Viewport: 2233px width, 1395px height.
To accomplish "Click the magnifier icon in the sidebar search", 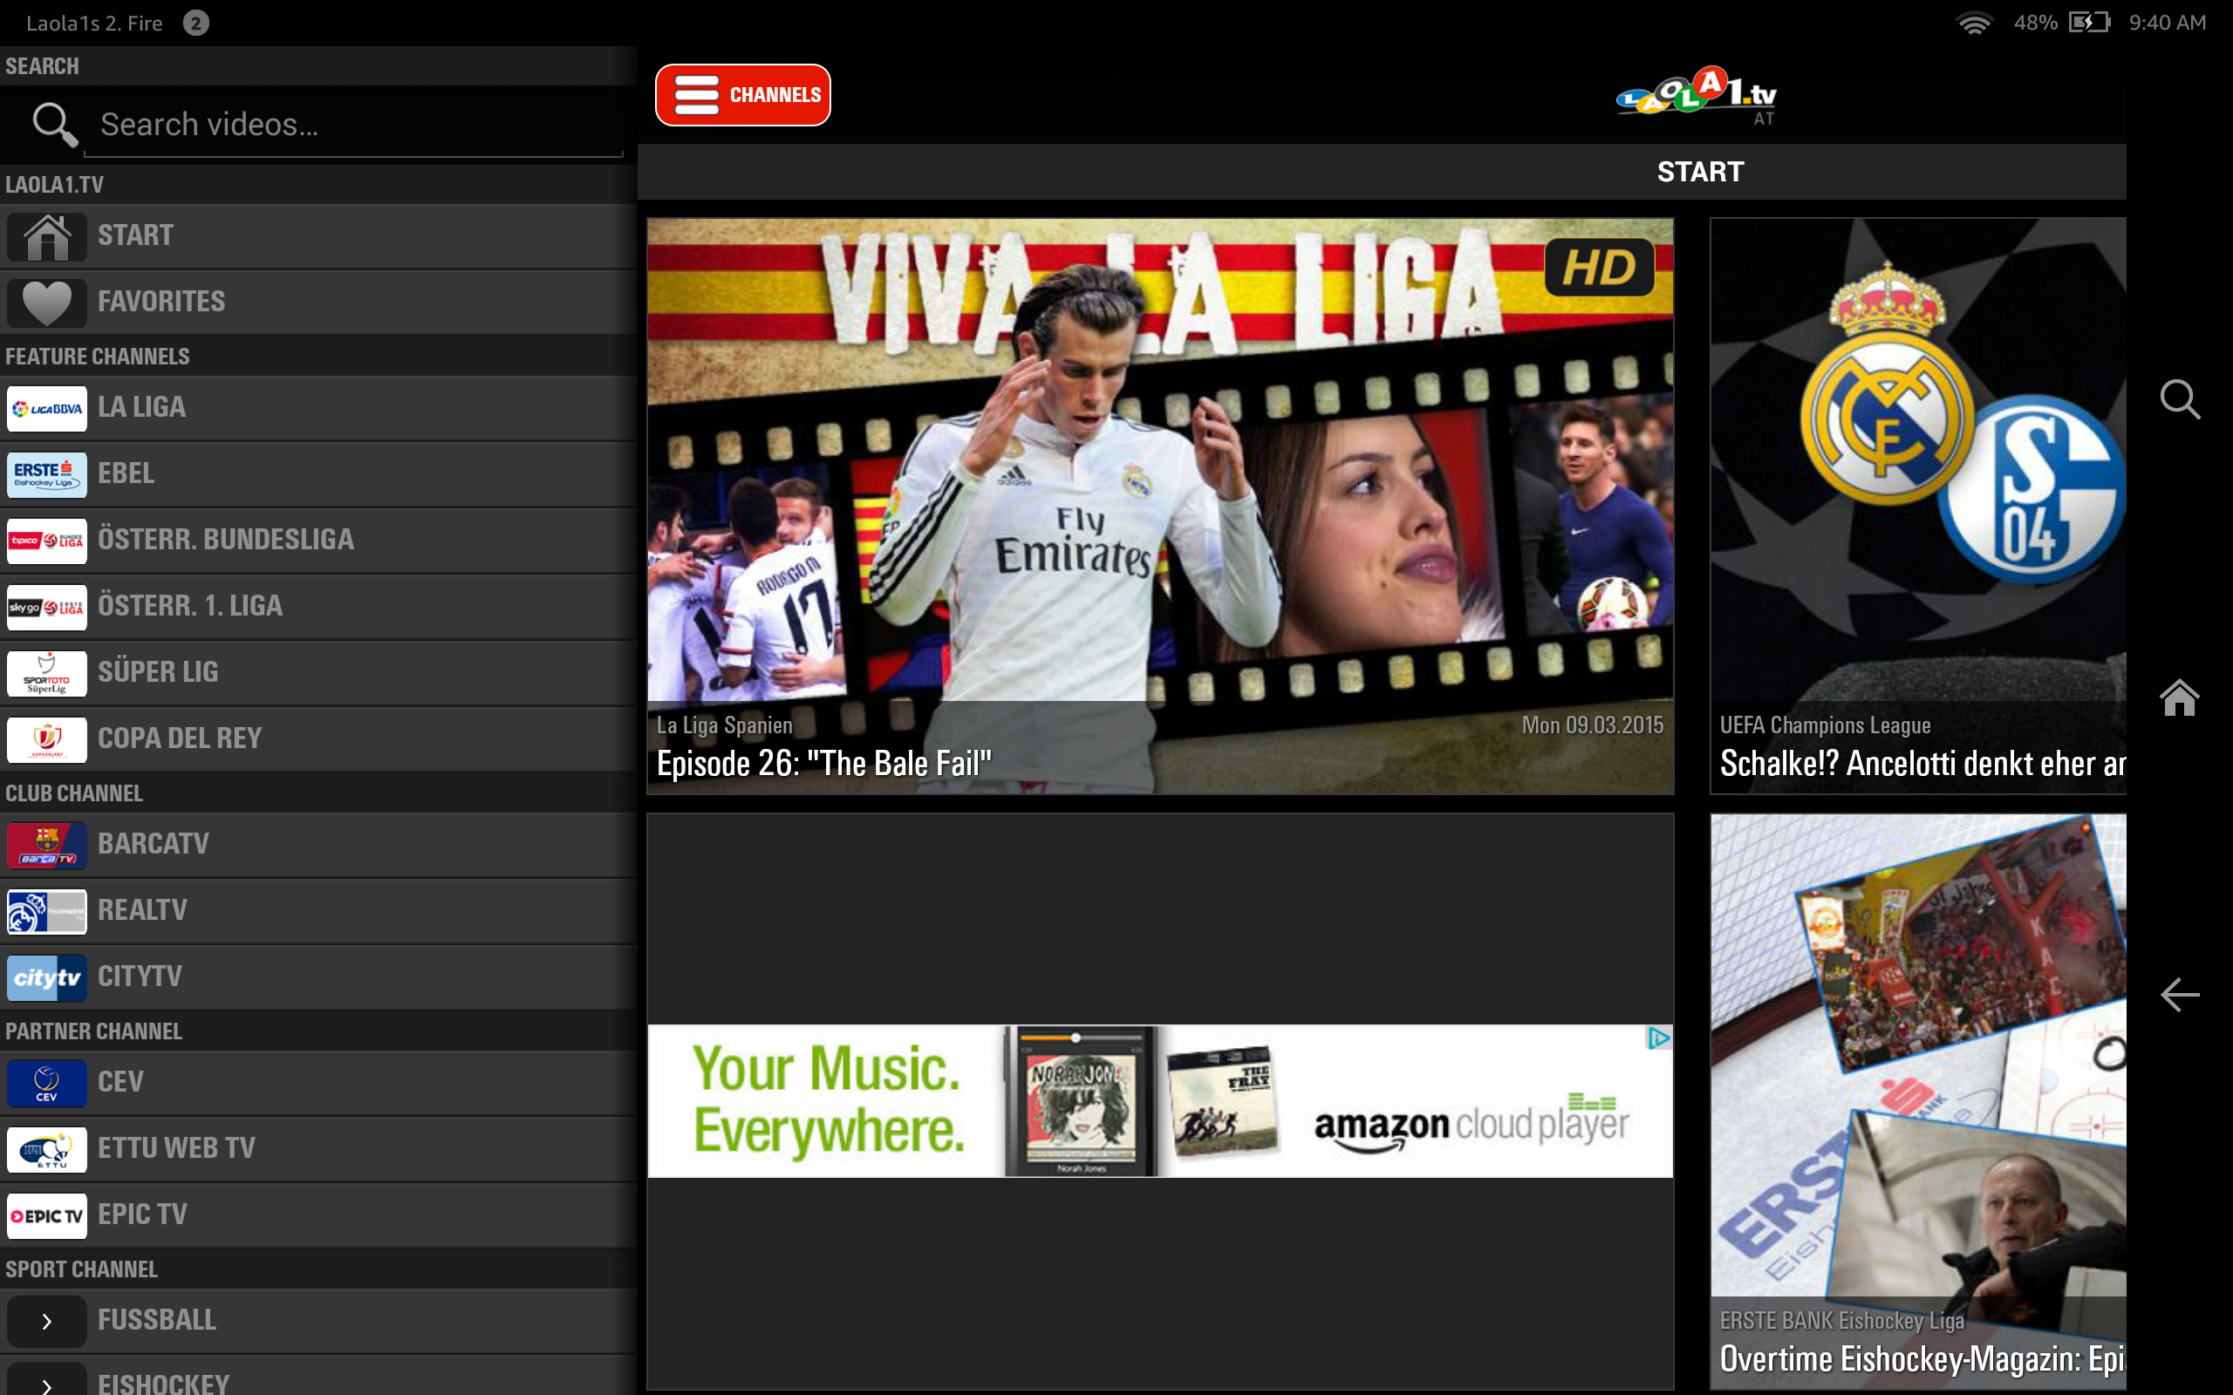I will 53,125.
